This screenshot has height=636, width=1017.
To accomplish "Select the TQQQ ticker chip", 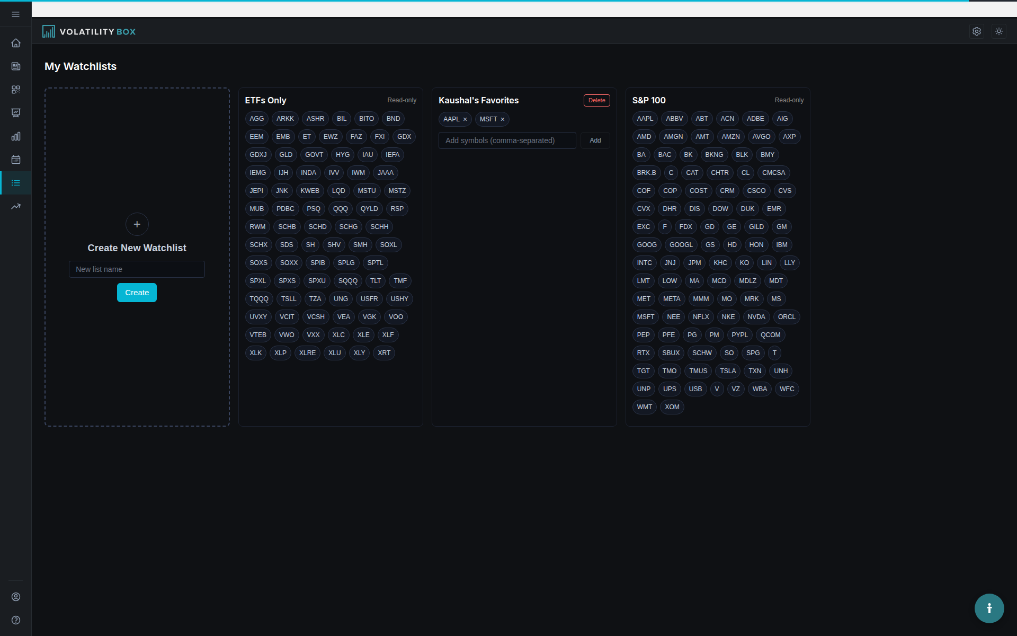I will tap(259, 299).
